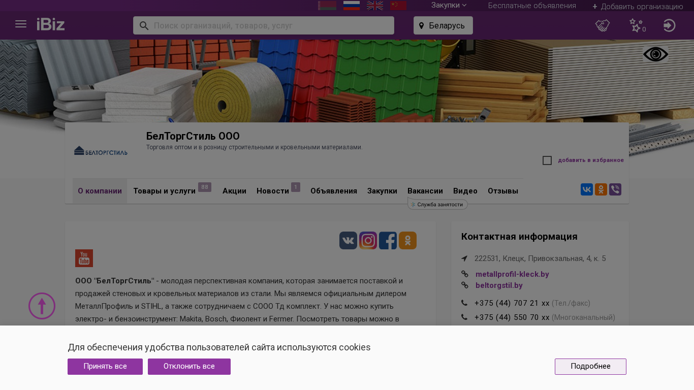Click the iBiz logo

click(x=51, y=24)
